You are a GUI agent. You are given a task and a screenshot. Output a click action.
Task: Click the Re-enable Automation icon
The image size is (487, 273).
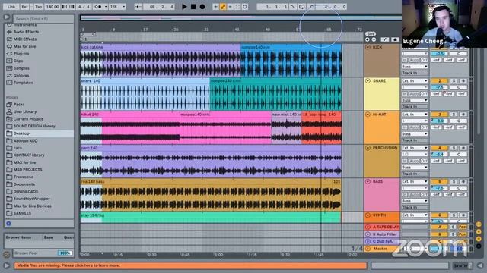tap(230, 7)
